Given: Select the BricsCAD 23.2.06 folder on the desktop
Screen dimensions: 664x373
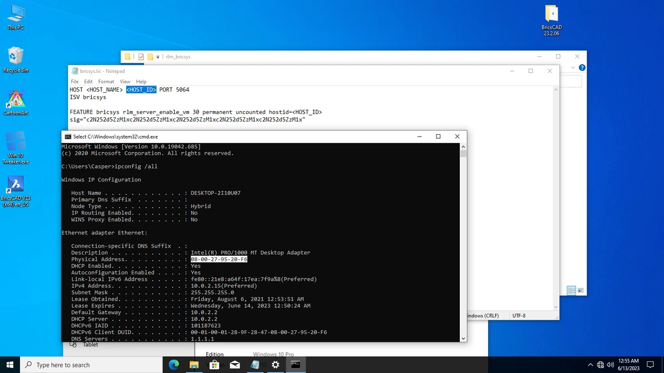Looking at the screenshot, I should 551,21.
